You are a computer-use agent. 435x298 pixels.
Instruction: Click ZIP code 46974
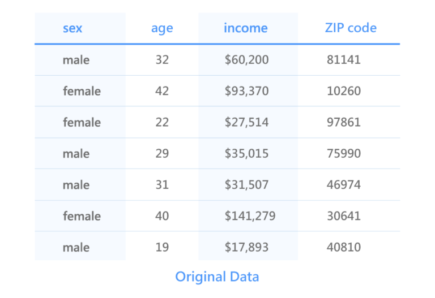344,185
